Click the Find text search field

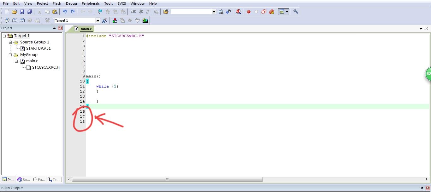click(x=191, y=12)
